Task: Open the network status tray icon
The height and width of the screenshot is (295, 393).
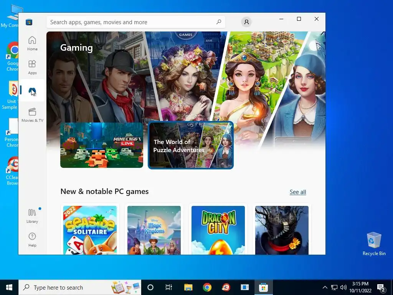Action: (x=334, y=287)
